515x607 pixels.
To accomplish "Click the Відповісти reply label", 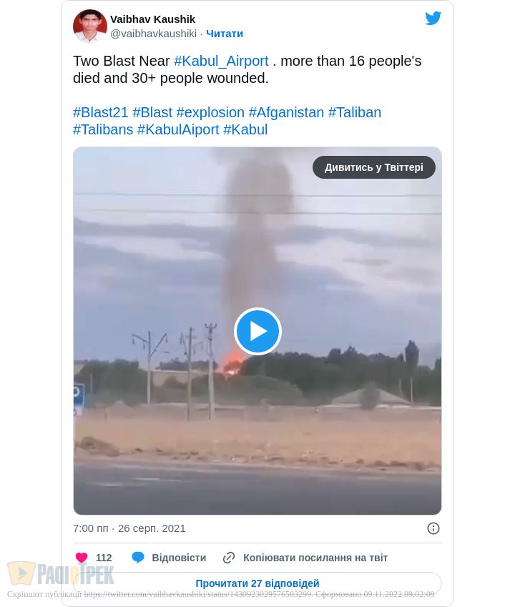I will tap(179, 558).
